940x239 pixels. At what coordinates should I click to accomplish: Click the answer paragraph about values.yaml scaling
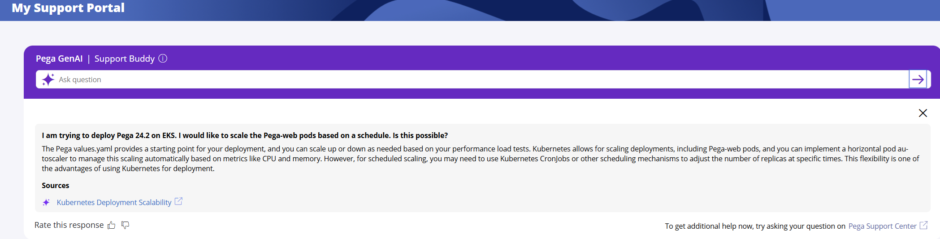tap(448, 159)
